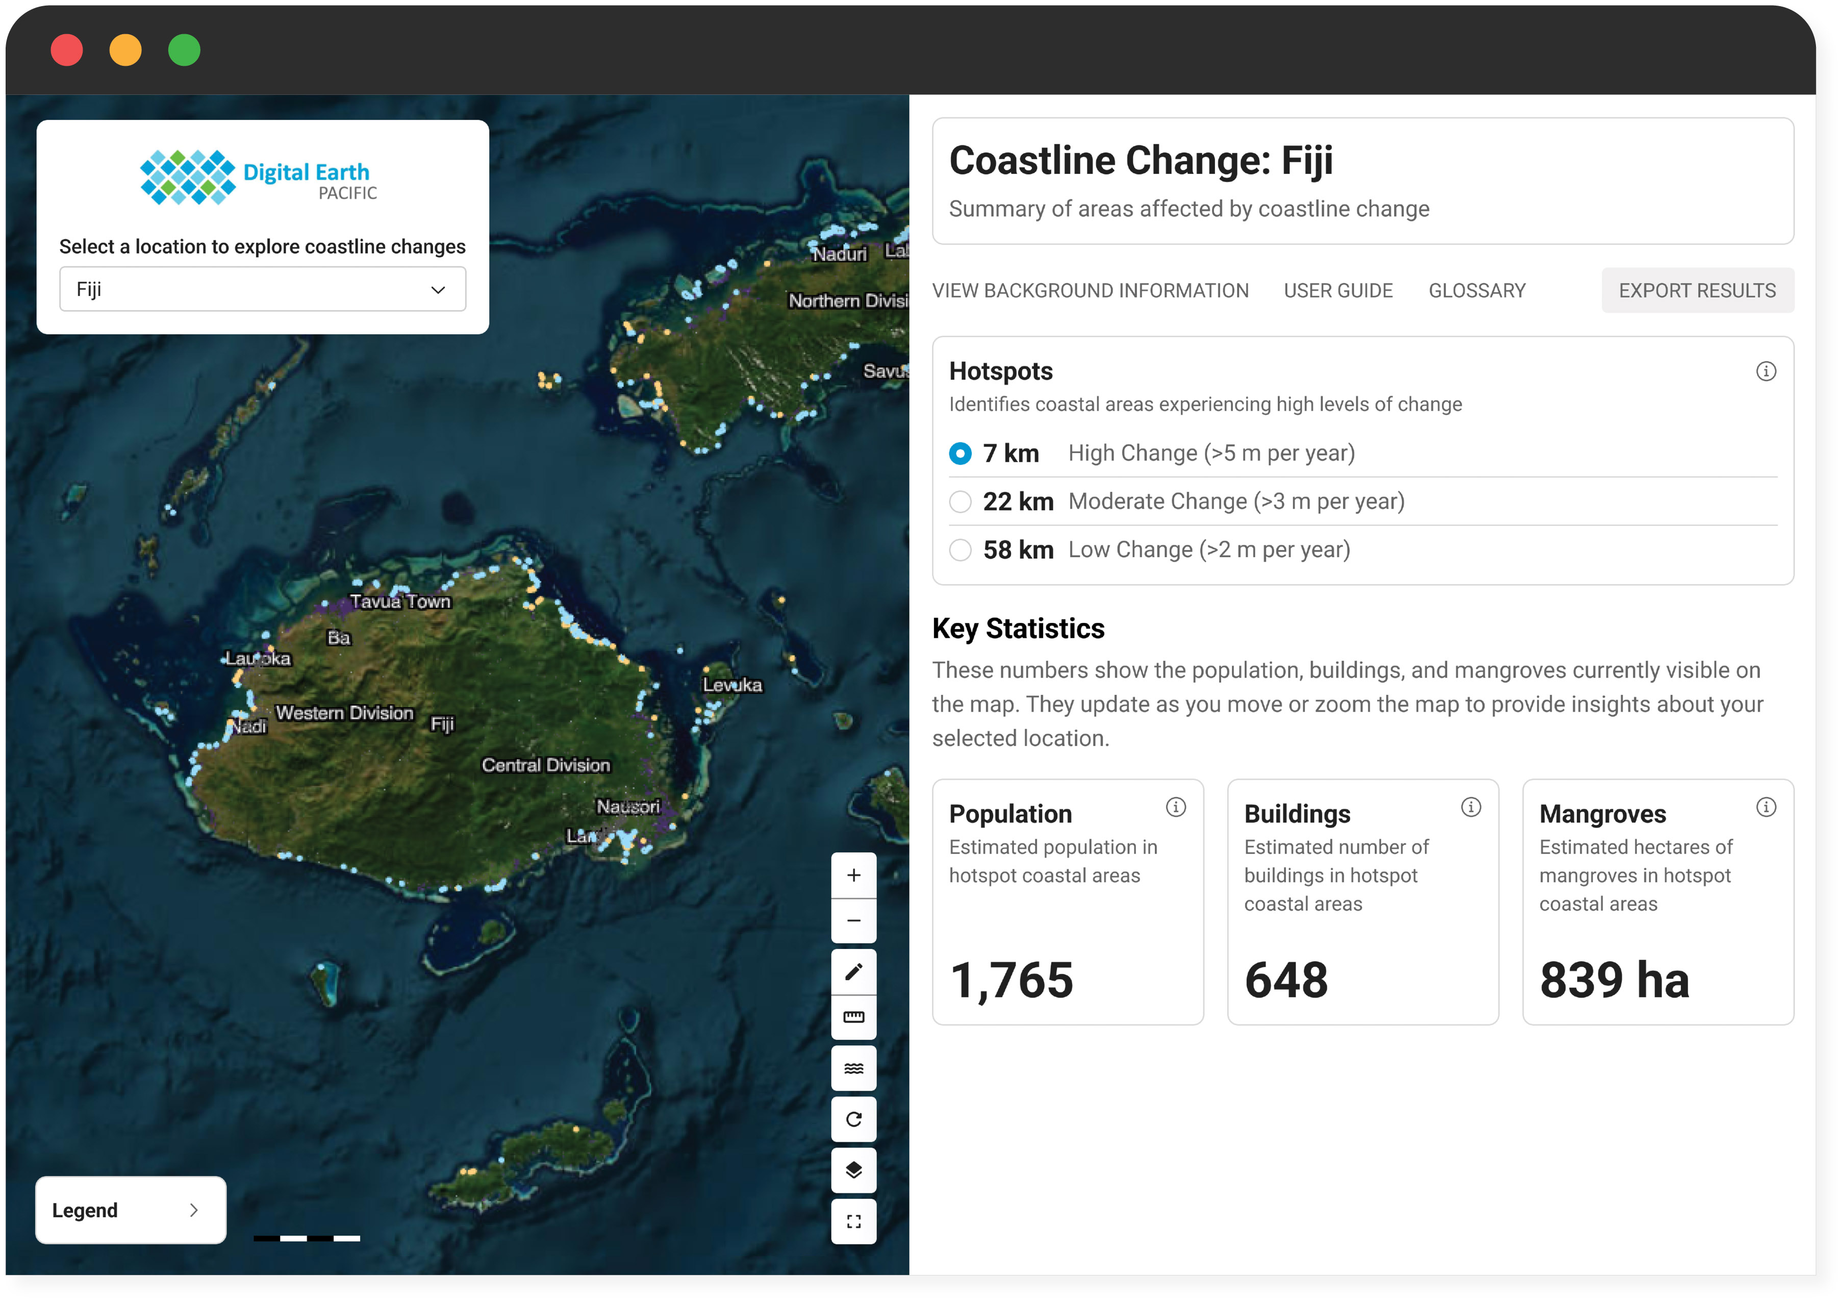This screenshot has height=1302, width=1843.
Task: Expand the Legend panel
Action: (131, 1211)
